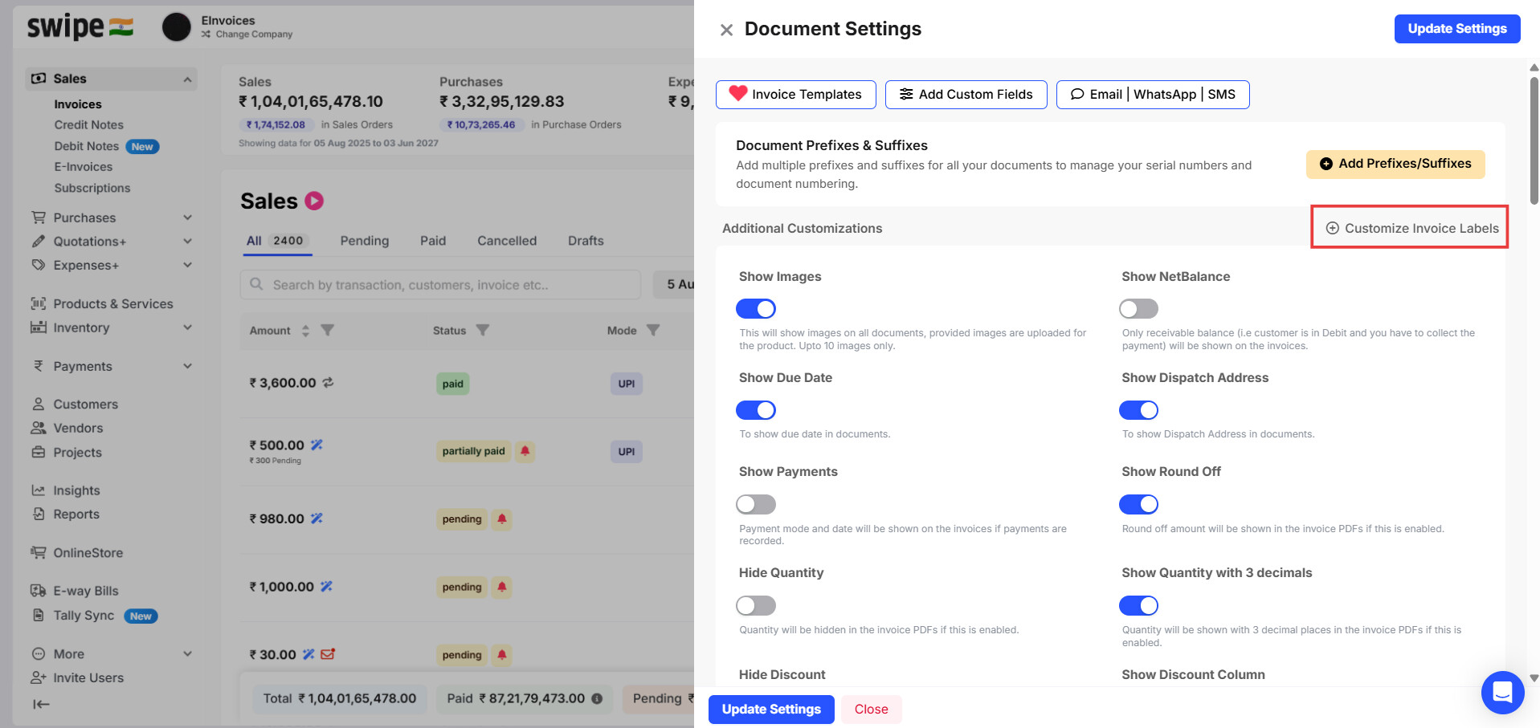The height and width of the screenshot is (728, 1540).
Task: Enable the Show NetBalance toggle
Action: 1138,309
